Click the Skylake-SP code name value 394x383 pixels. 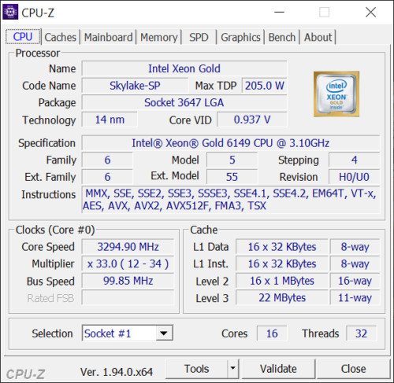(x=135, y=86)
